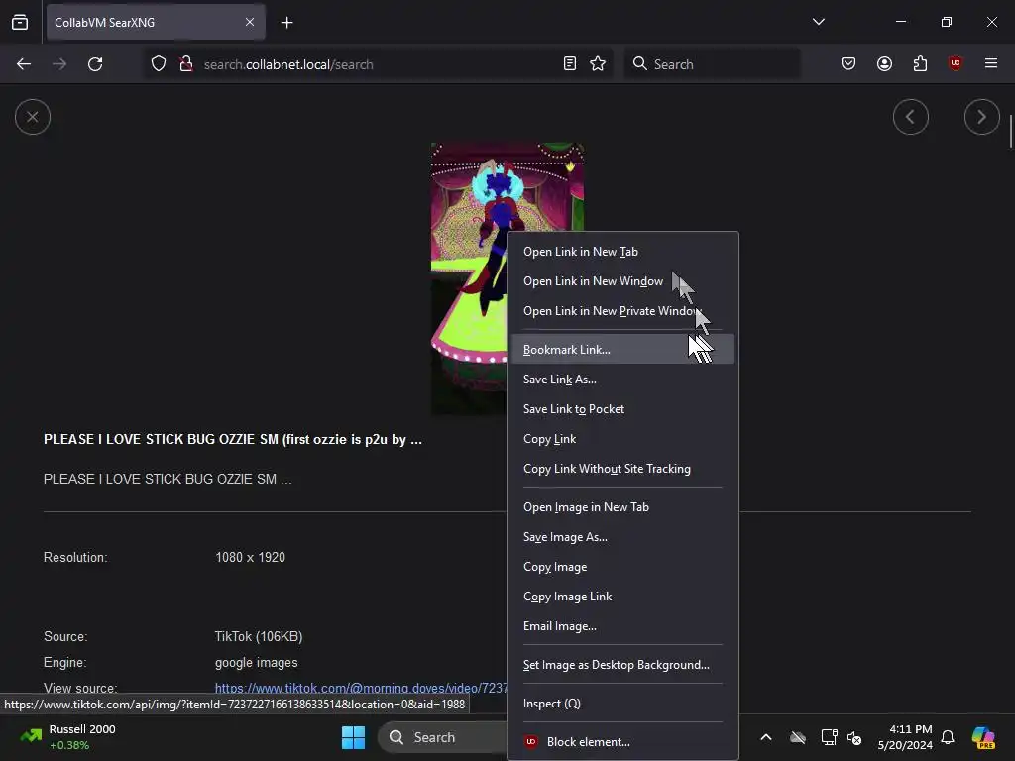1015x761 pixels.
Task: Open tracking protection shield icon
Action: point(159,64)
